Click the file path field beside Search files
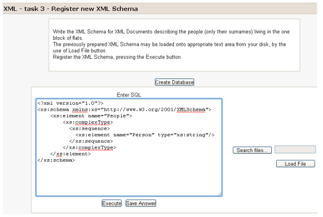This screenshot has height=217, width=323. (x=295, y=149)
